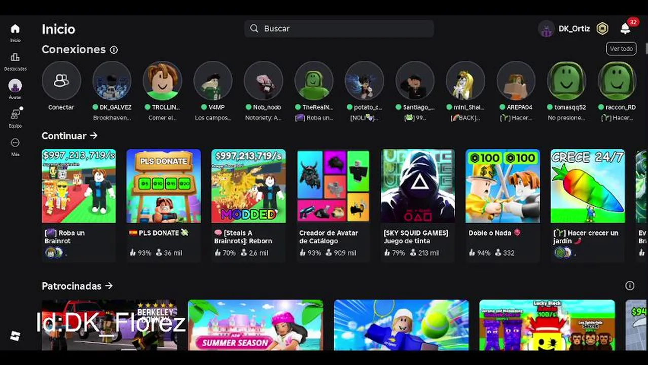Open Steals A Brainrots Reborn thumbnail
This screenshot has height=365, width=648.
click(248, 186)
